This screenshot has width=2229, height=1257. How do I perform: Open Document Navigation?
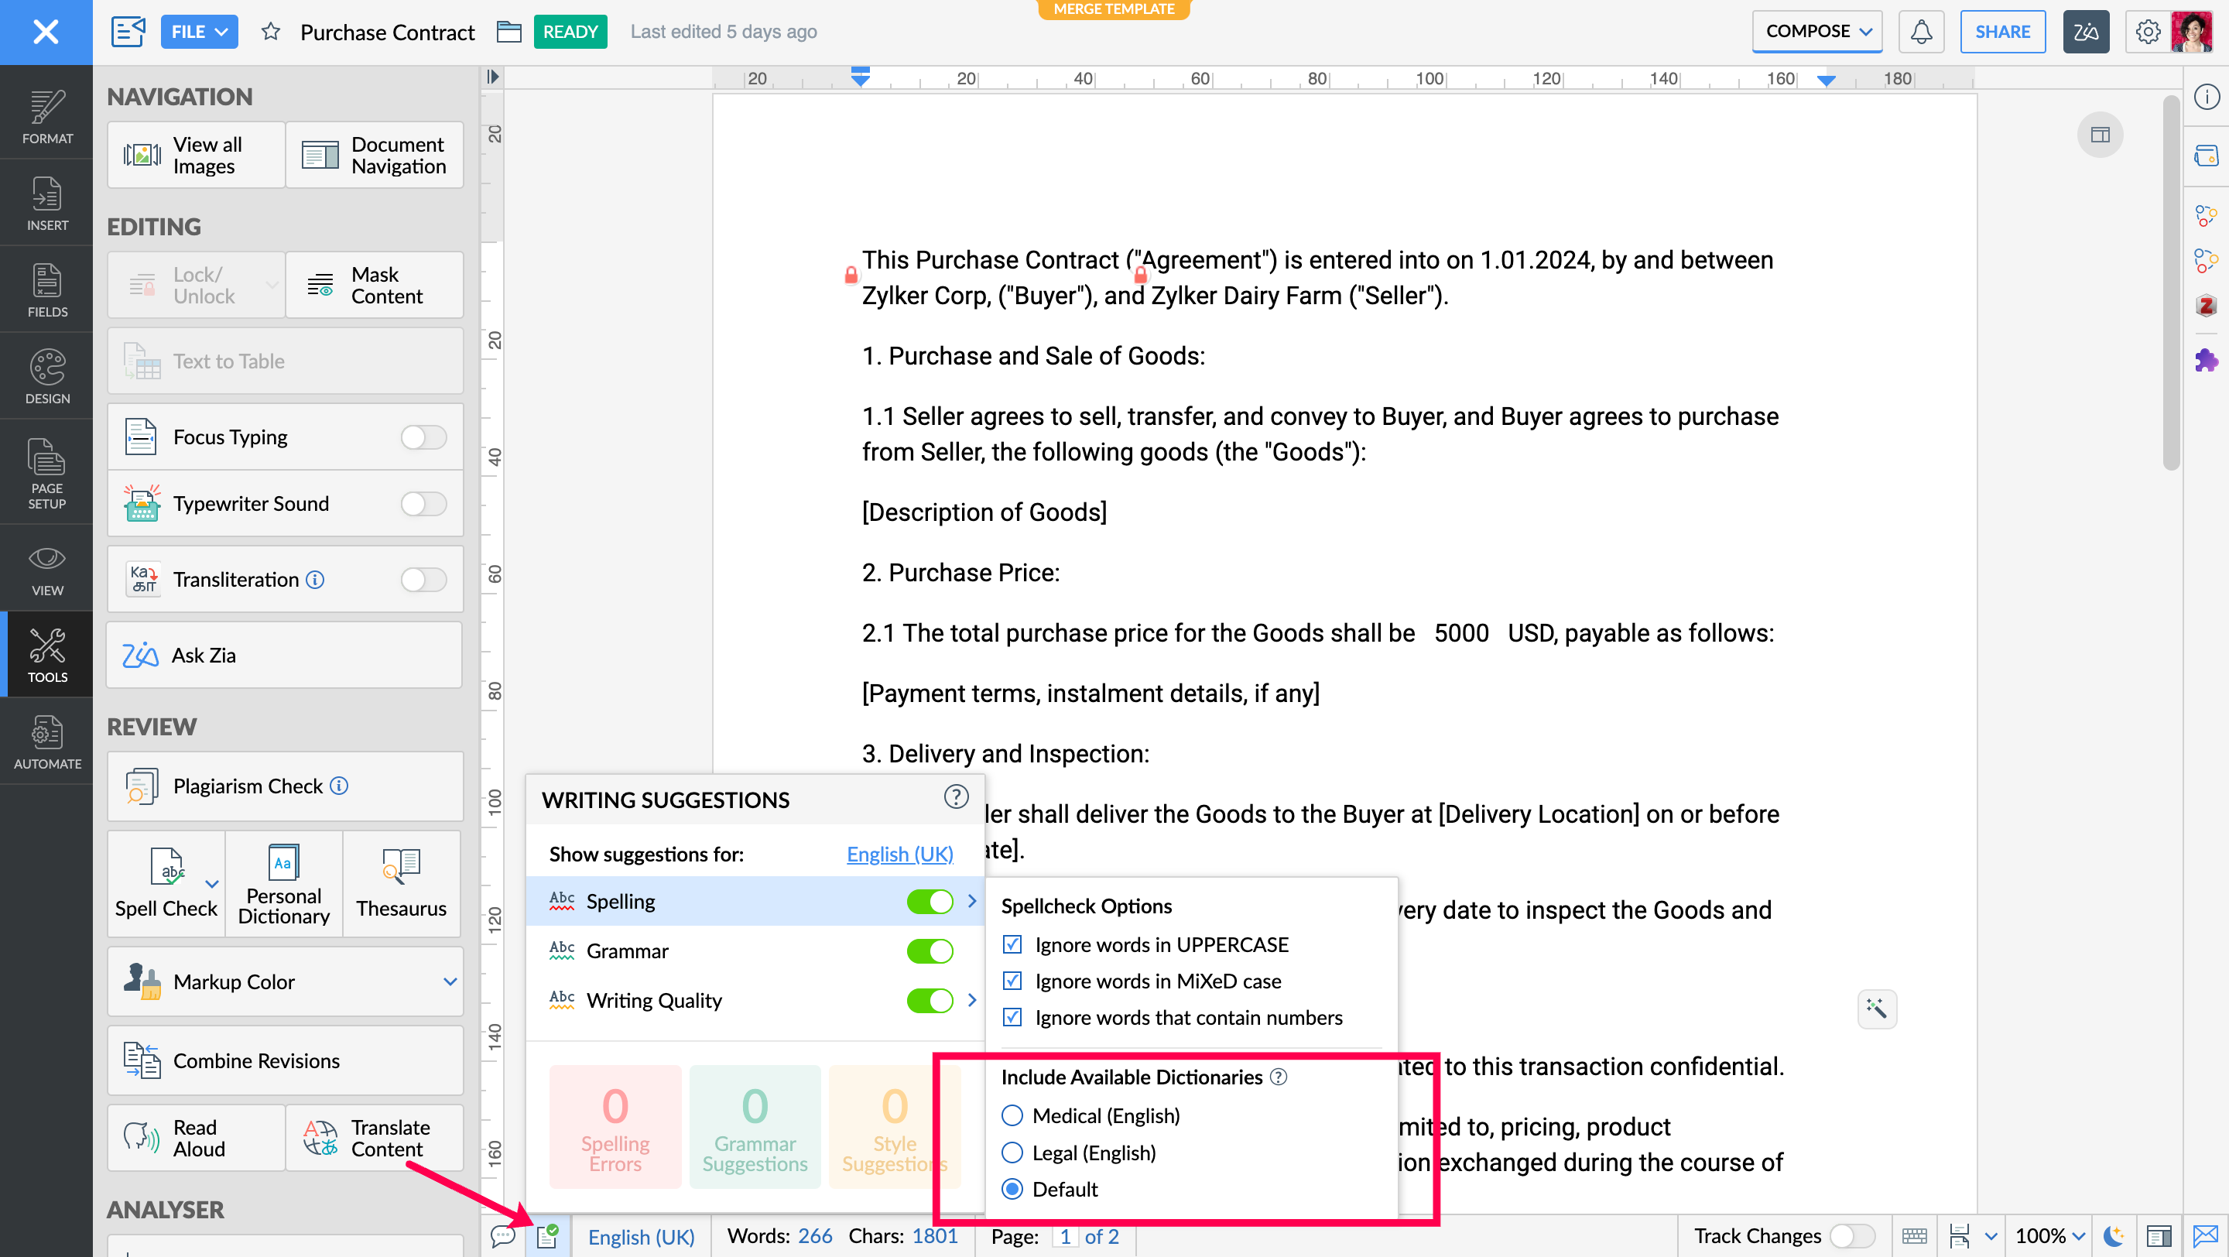click(x=375, y=155)
